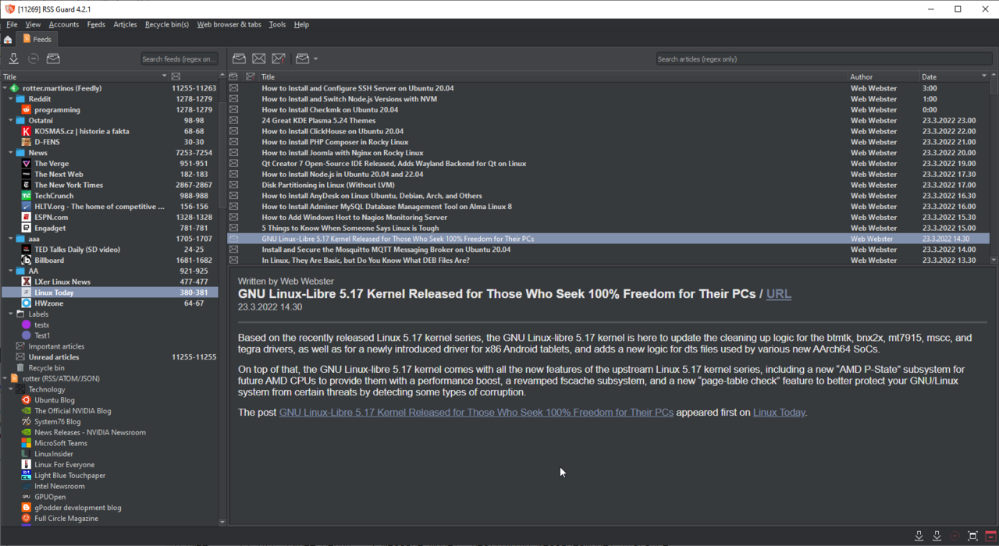999x546 pixels.
Task: Click the Ubuntu Blog feed icon
Action: pos(27,400)
